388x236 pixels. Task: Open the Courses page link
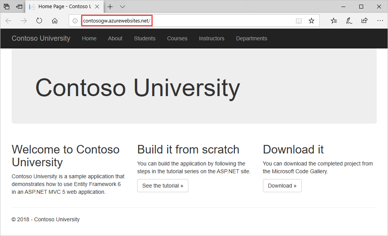coord(177,38)
